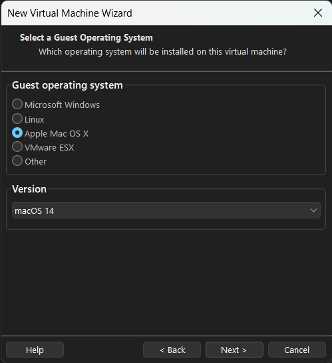Screen dimensions: 332x363
Task: Go back with the < Back button
Action: coord(172,350)
